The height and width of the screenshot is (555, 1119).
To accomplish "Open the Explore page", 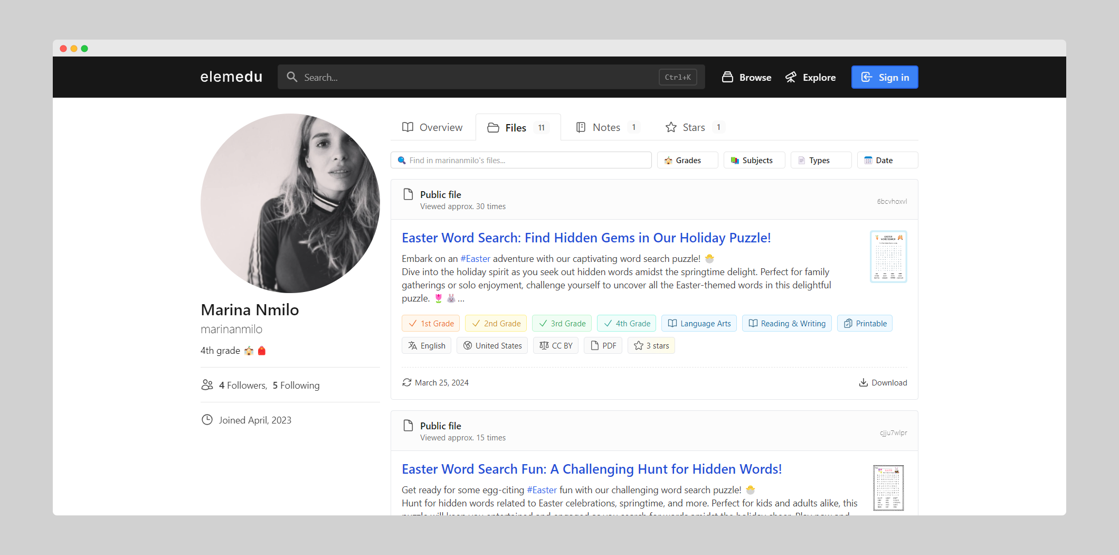I will pos(810,77).
